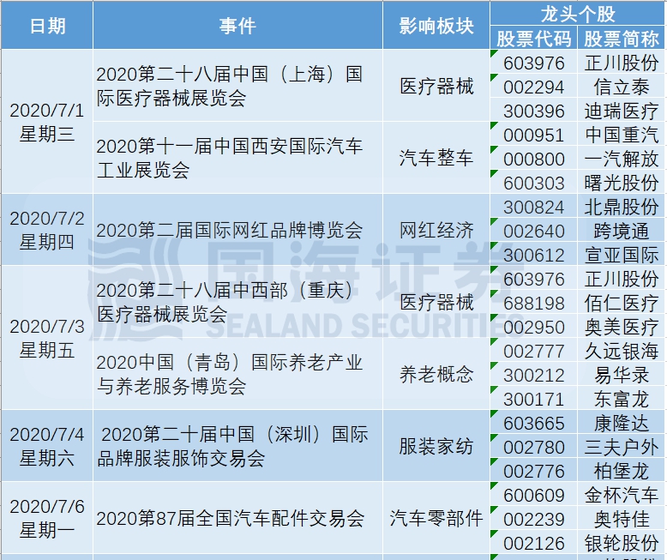Click the 康隆达 stock name cell
667x560 pixels.
point(622,423)
